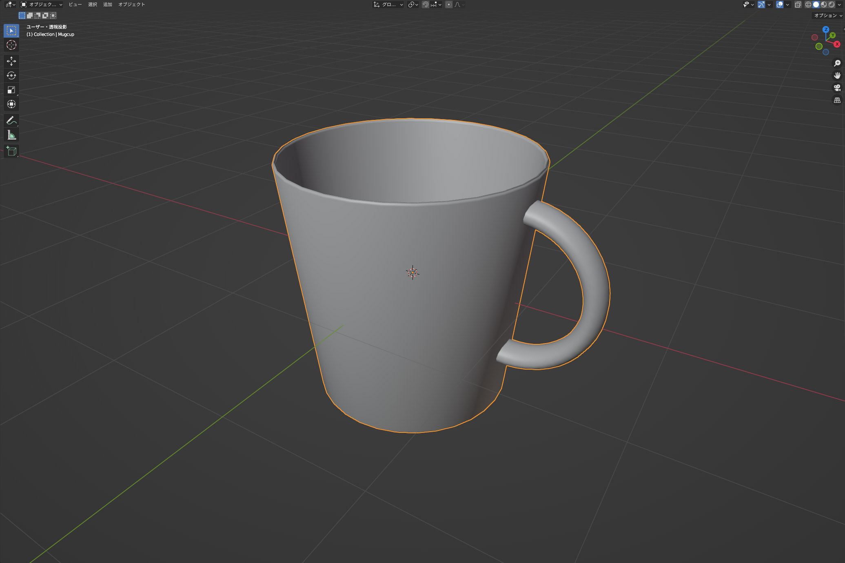The image size is (845, 563).
Task: Choose the Add Cube tool
Action: 11,151
